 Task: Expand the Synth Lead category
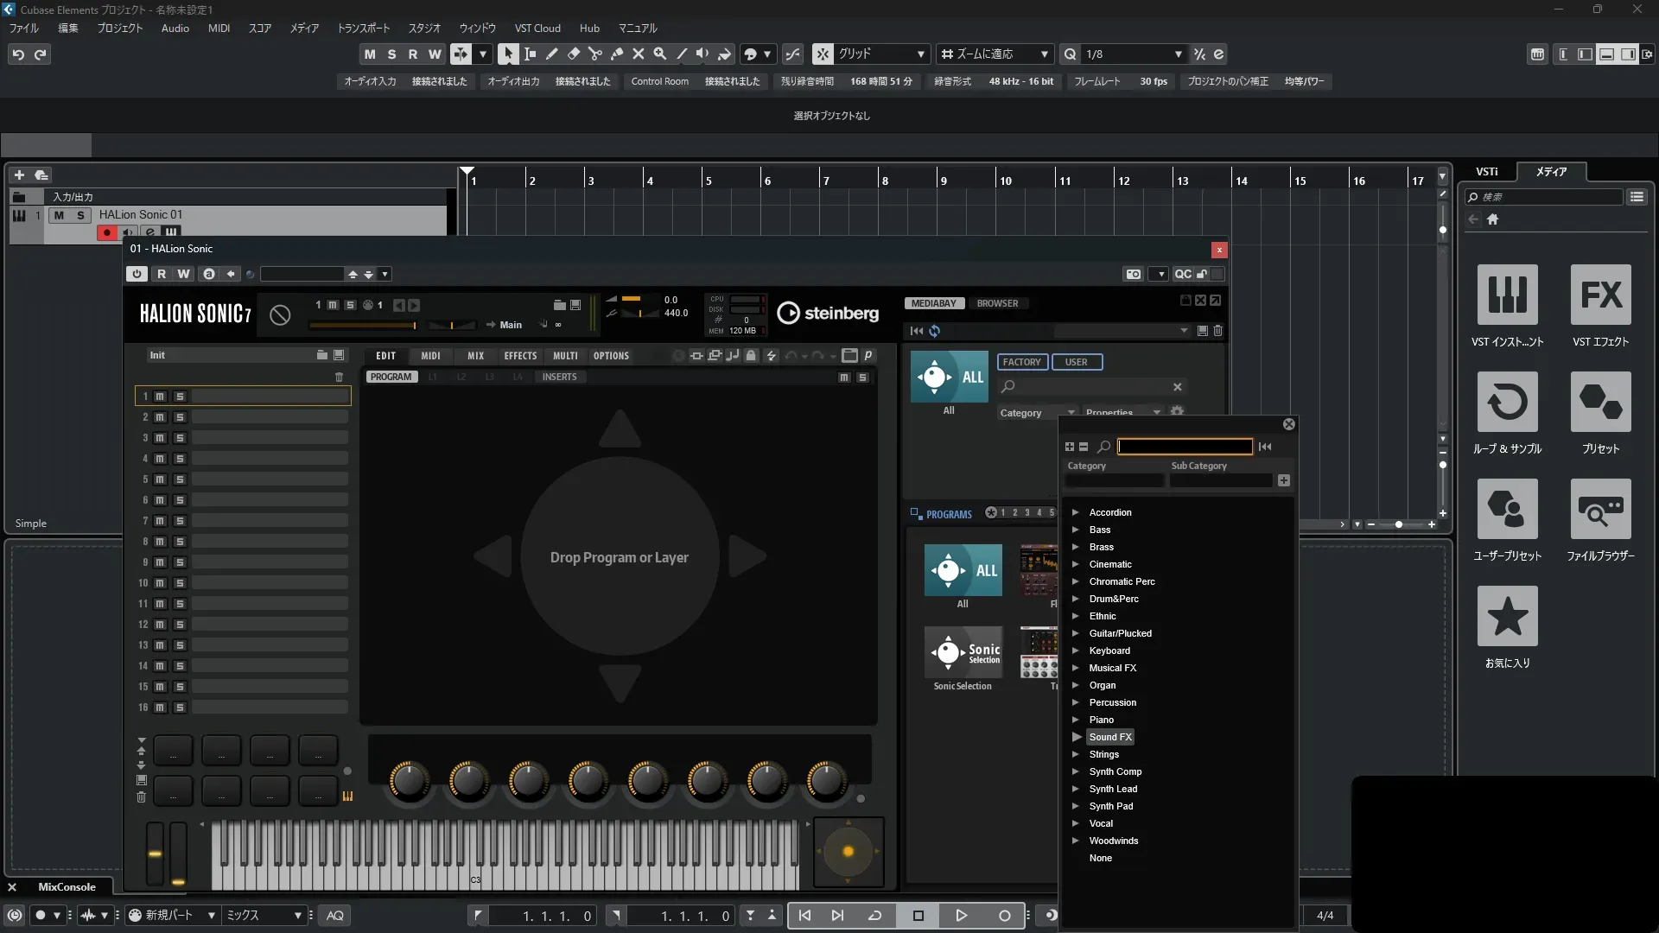point(1076,789)
